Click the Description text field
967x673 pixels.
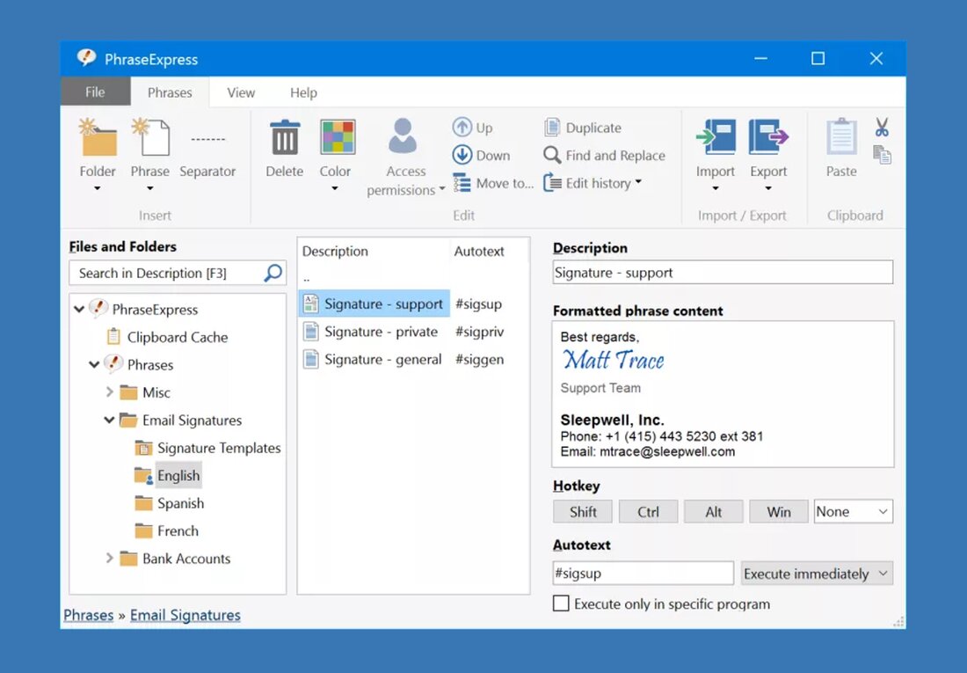723,273
